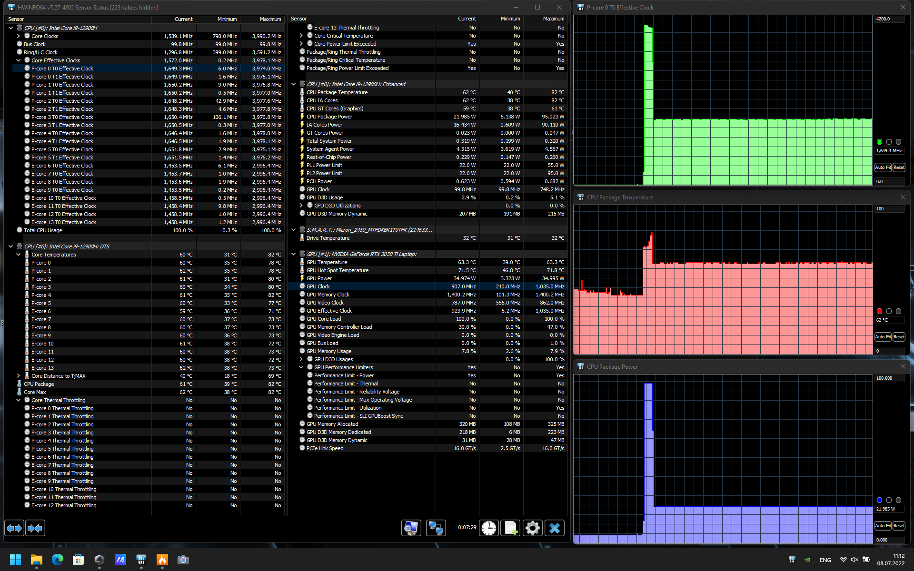Click the 4200.0 max value field of the clock graph
The width and height of the screenshot is (914, 571).
pyautogui.click(x=888, y=19)
